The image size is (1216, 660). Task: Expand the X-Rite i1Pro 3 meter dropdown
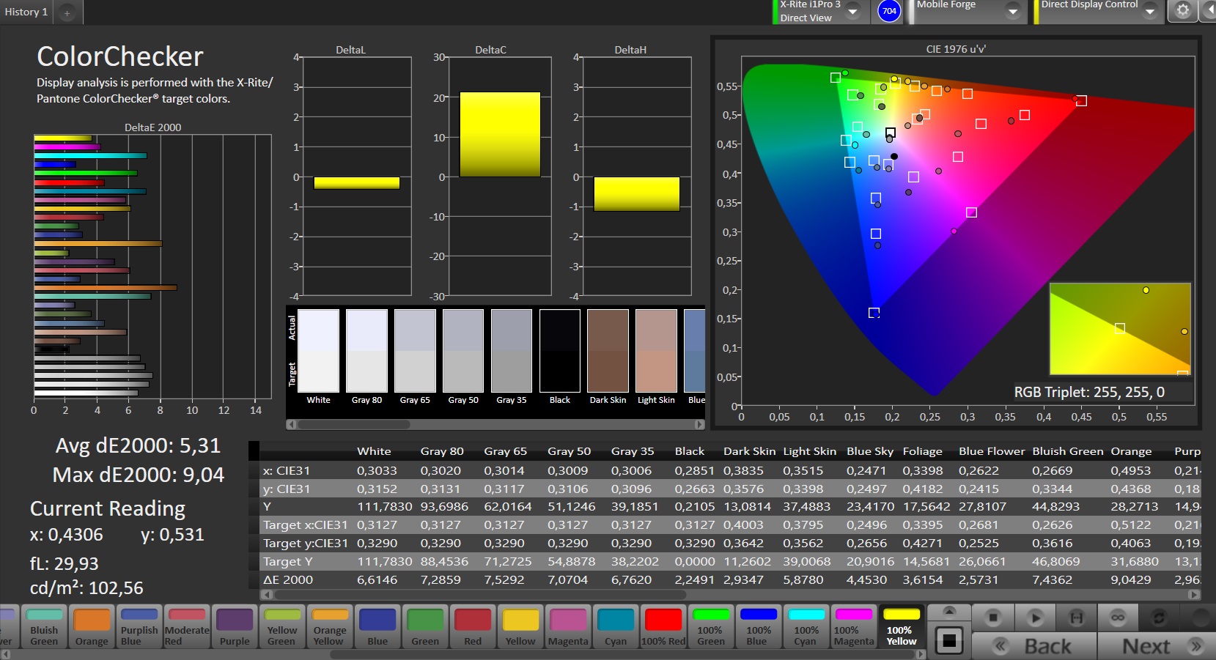[852, 12]
